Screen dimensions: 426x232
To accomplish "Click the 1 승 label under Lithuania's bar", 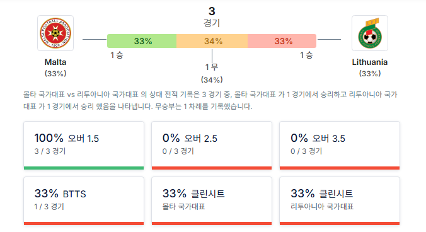I will tap(306, 55).
